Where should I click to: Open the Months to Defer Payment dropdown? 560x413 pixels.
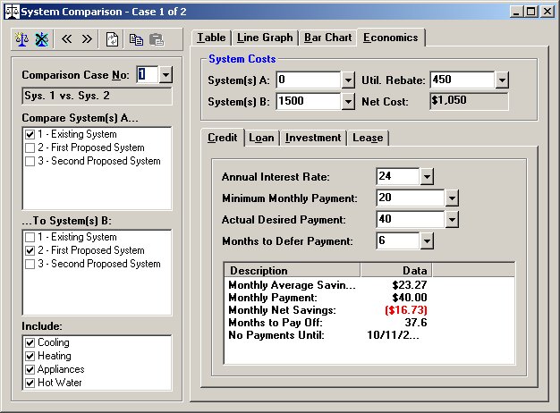click(x=427, y=240)
